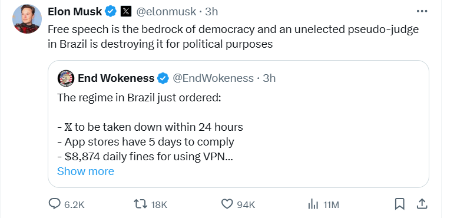Repost using the retweet arrows icon
This screenshot has width=457, height=218.
point(140,204)
